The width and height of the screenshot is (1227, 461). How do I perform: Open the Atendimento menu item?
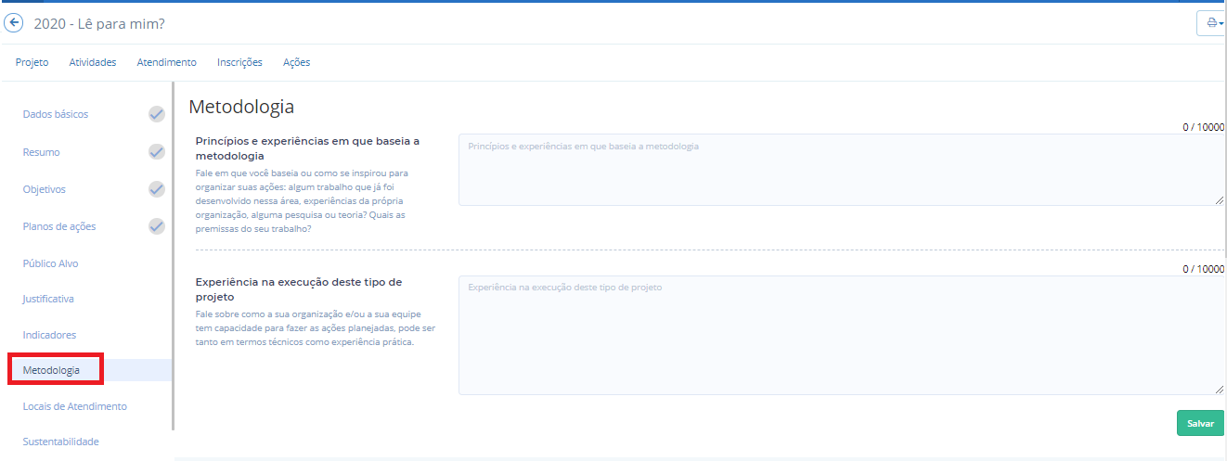coord(166,62)
